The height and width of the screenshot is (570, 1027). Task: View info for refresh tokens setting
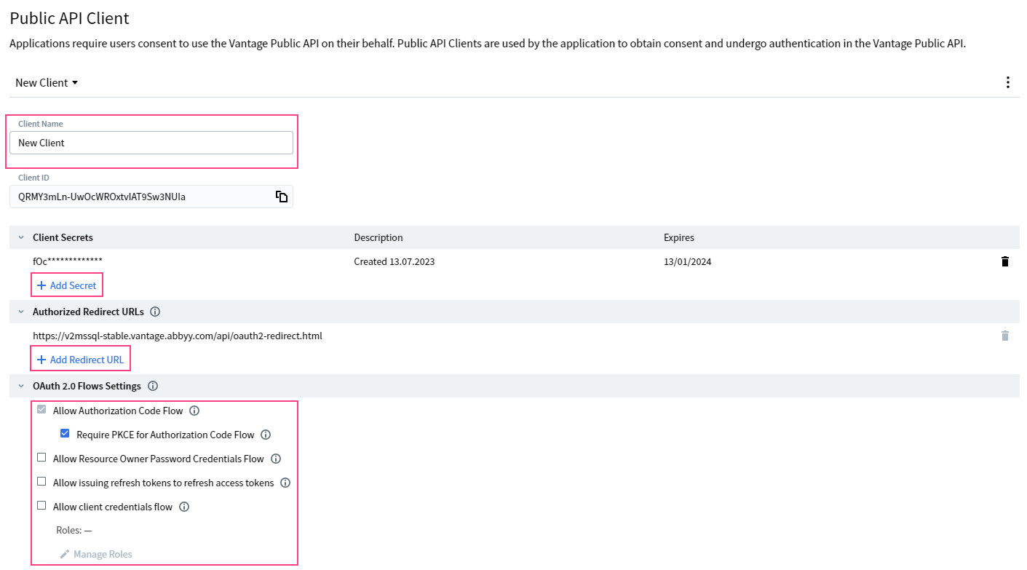point(285,483)
